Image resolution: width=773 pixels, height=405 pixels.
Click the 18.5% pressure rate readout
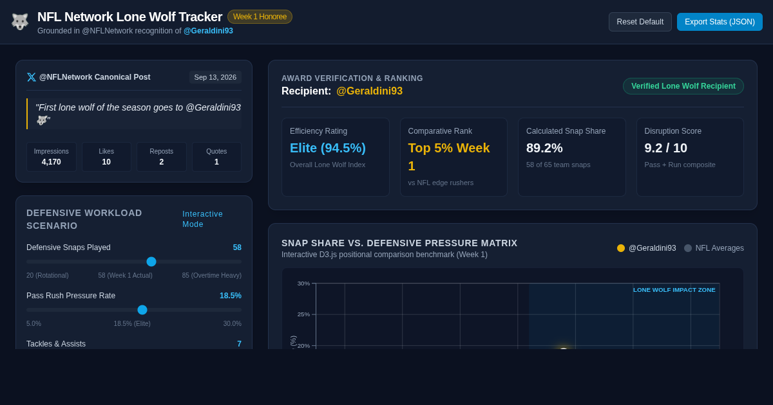pos(231,296)
